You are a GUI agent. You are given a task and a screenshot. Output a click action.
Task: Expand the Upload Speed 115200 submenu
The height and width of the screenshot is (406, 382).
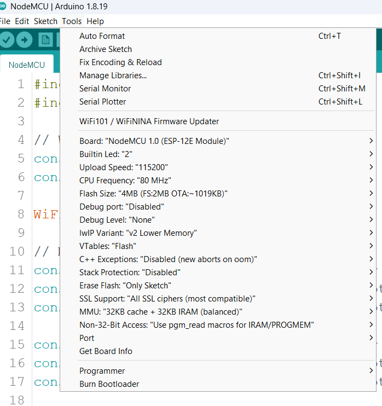point(218,167)
